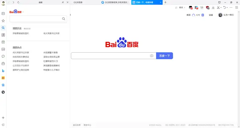Screen dimensions: 240x128
Task: Click the share icon beside 前往
Action: click(176, 7)
